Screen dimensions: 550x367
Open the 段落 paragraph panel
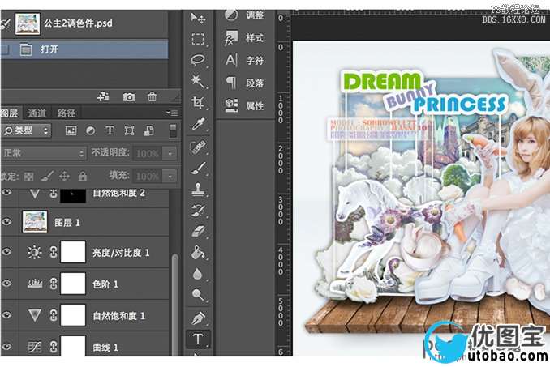(244, 83)
